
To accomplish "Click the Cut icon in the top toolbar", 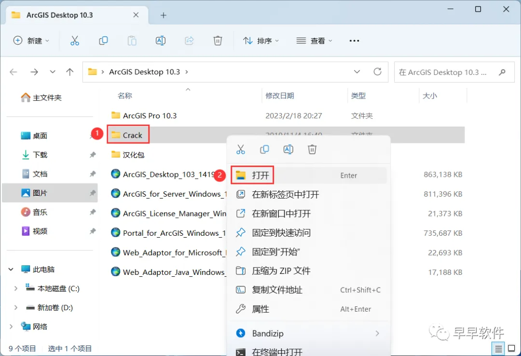I will 75,41.
